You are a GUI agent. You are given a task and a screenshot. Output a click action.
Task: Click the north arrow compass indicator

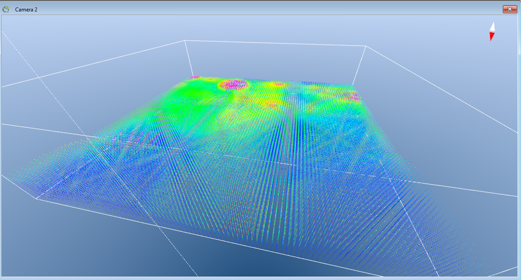(x=492, y=32)
